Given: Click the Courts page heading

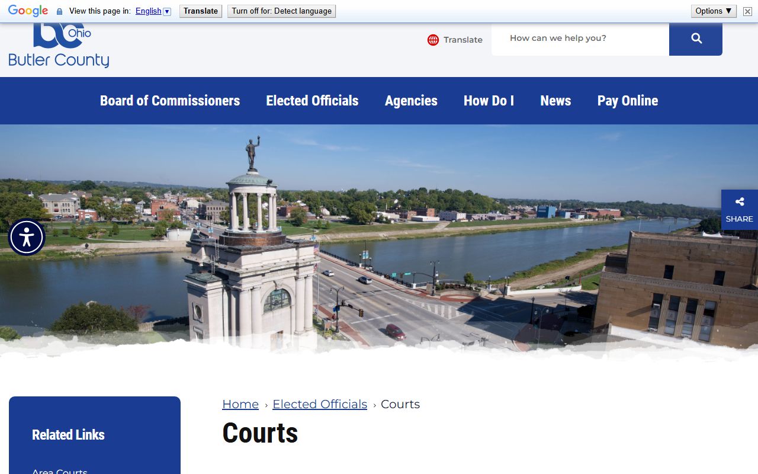Looking at the screenshot, I should [x=260, y=433].
